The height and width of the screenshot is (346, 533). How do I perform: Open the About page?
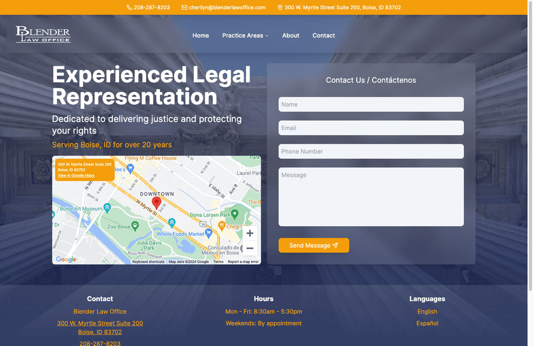pyautogui.click(x=290, y=35)
